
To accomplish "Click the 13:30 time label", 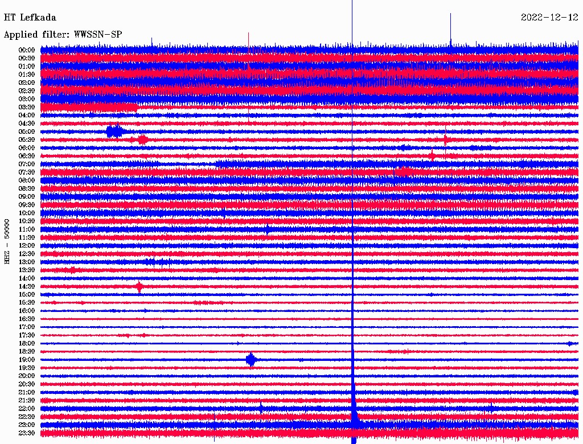I will [x=27, y=270].
